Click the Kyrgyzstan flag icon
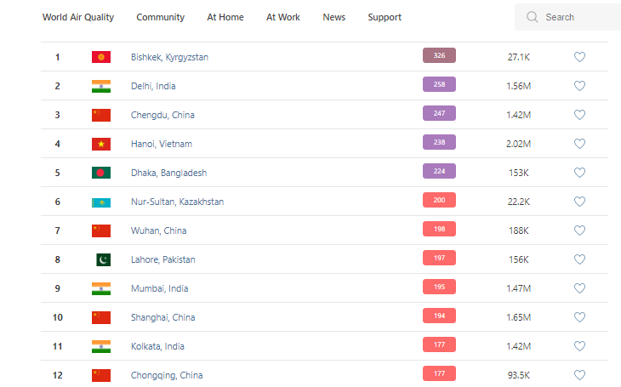Screen dimensions: 621x387 tap(101, 57)
